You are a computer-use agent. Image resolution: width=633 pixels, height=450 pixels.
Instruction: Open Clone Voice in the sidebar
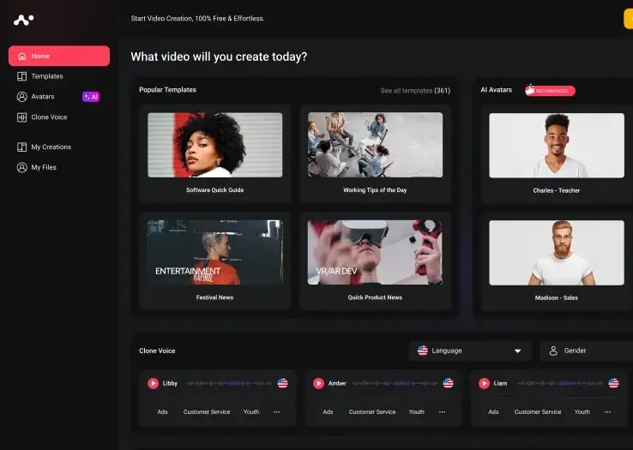(x=49, y=117)
